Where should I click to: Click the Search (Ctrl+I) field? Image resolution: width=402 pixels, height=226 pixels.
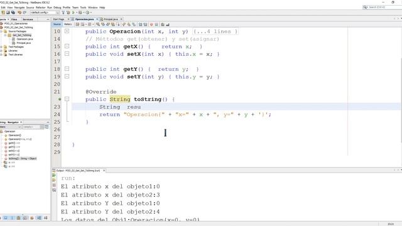coord(383,7)
